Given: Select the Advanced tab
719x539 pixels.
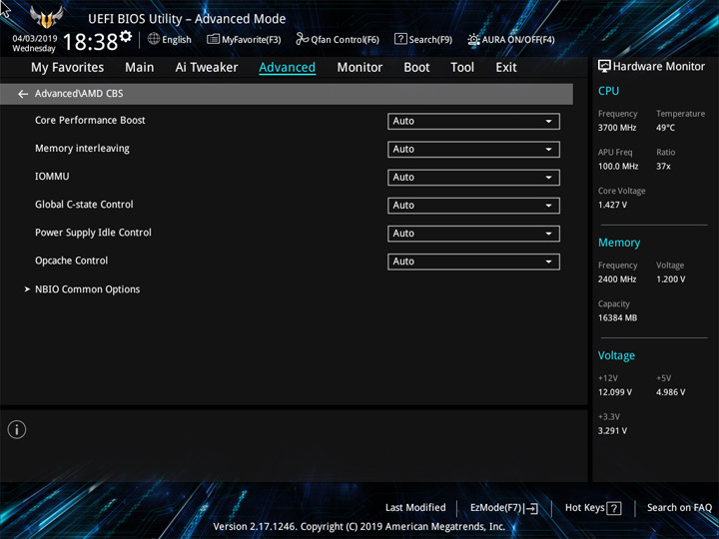Looking at the screenshot, I should click(x=287, y=68).
